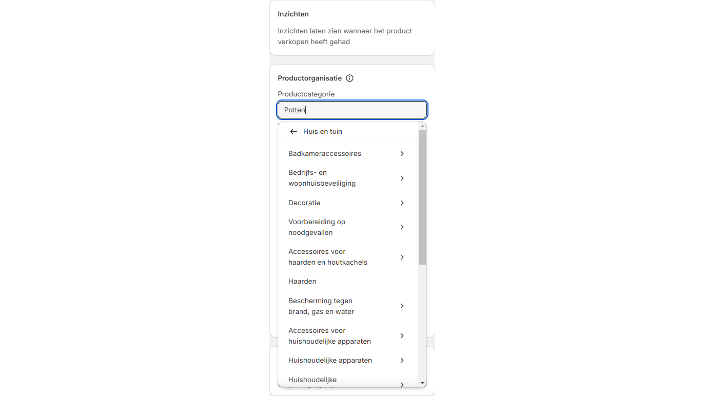Open Decoratie subcategories via chevron arrow
The height and width of the screenshot is (396, 704).
pos(402,203)
